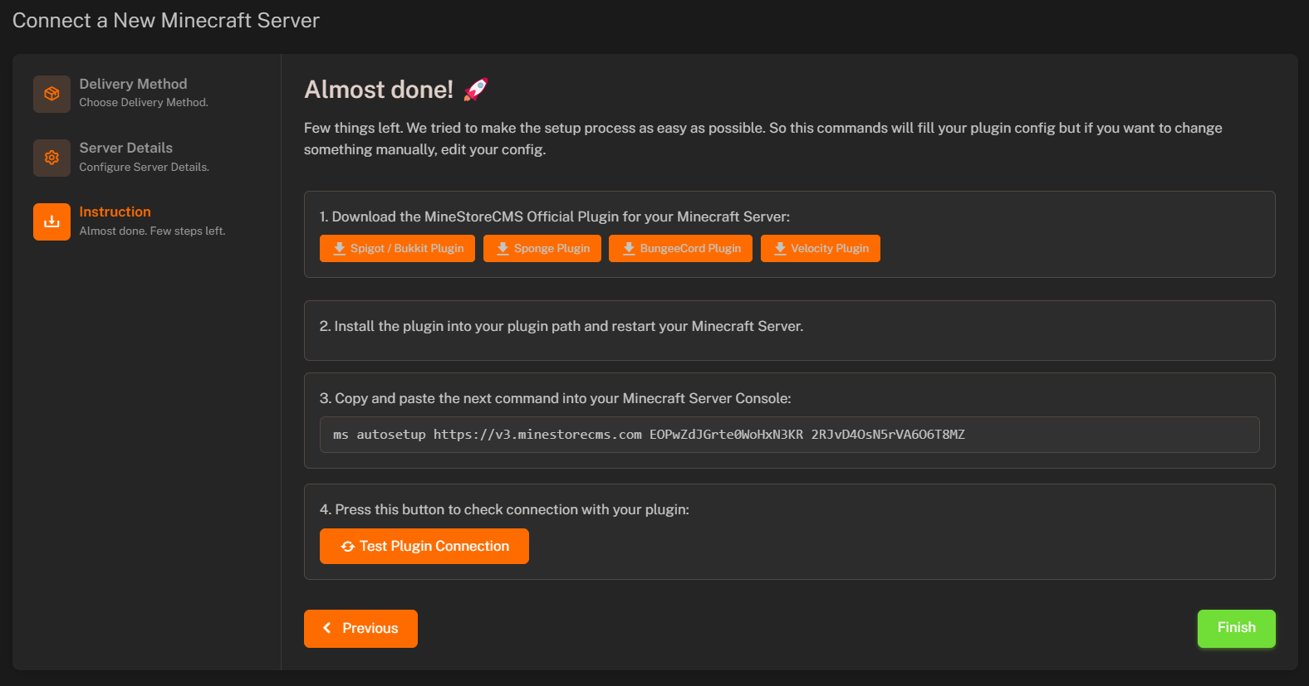Click 'Connect a New Minecraft Server' title
This screenshot has width=1309, height=686.
coord(166,21)
